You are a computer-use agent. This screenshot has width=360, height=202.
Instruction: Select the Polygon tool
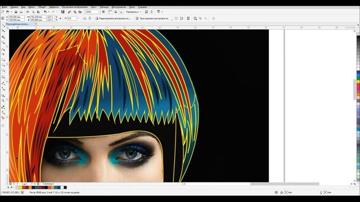[3, 71]
